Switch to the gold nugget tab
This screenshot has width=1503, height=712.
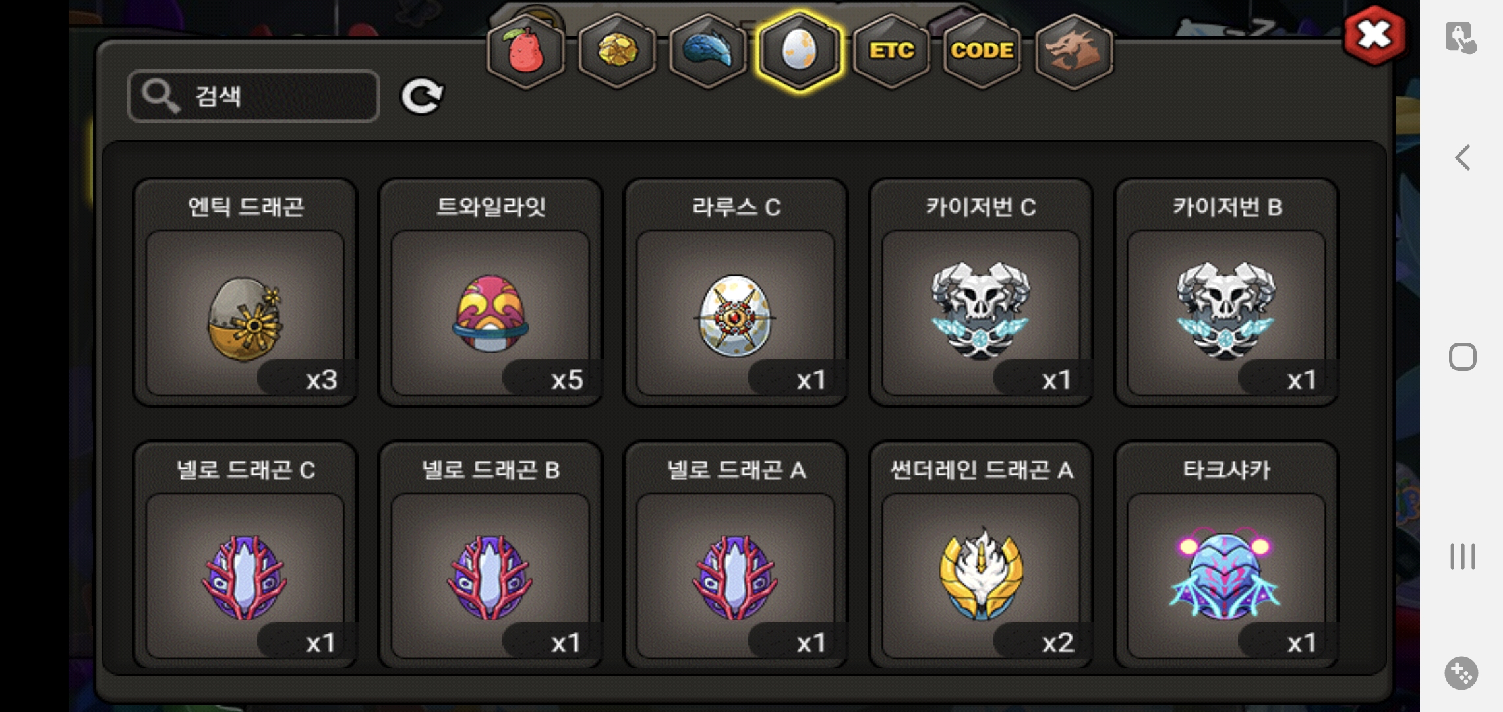click(x=617, y=51)
